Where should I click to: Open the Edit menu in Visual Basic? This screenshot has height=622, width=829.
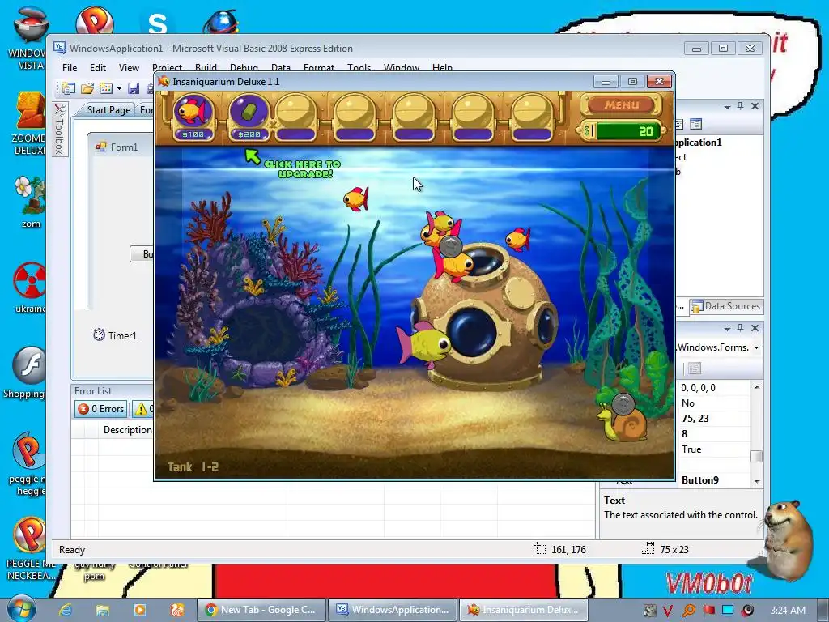pos(98,68)
